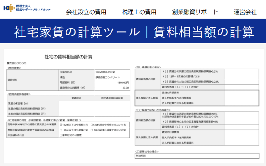Image resolution: width=266 pixels, height=166 pixels.
Task: Check 99㎡以下は小規模社宅 box
Action: click(x=61, y=130)
